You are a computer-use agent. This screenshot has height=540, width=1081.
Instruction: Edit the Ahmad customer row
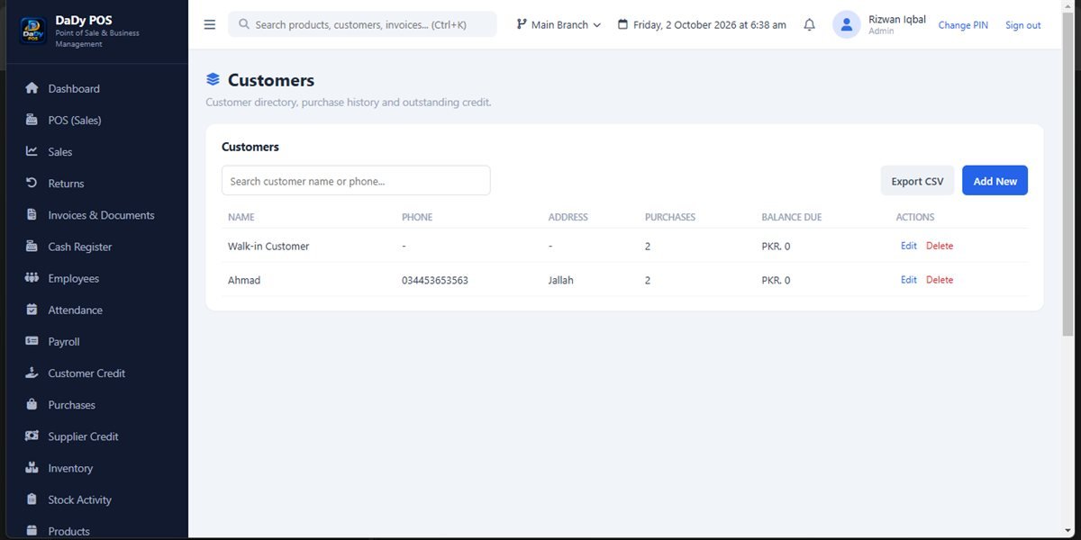[x=908, y=280]
